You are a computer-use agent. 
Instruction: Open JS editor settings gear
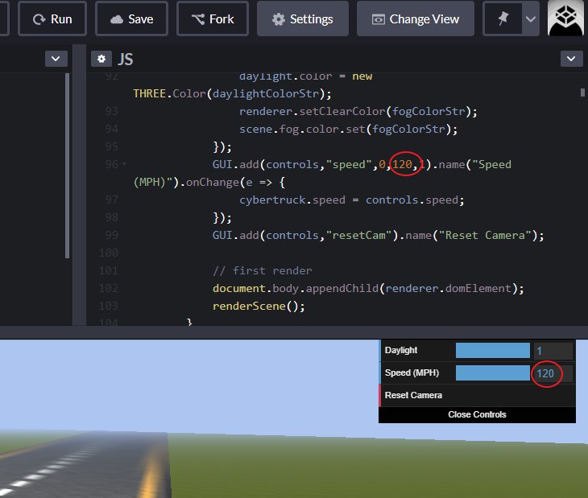[x=101, y=59]
